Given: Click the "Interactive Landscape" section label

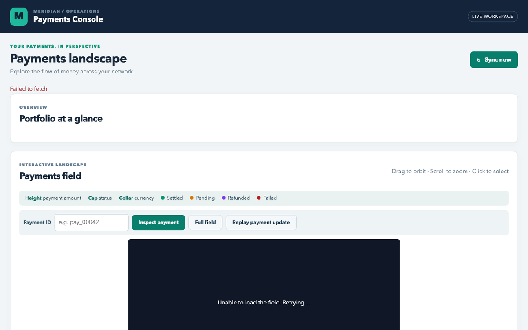Looking at the screenshot, I should tap(53, 165).
